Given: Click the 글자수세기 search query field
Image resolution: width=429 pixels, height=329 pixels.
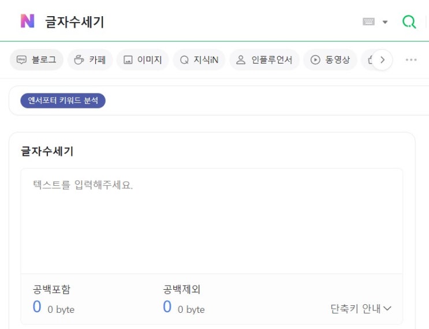Looking at the screenshot, I should 173,22.
